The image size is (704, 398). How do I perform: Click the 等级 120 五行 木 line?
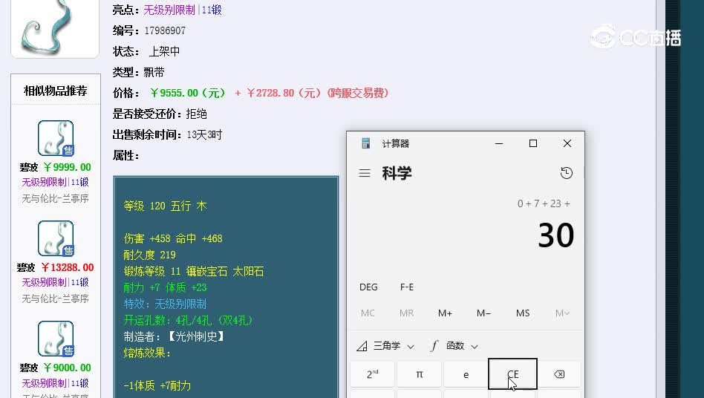click(x=165, y=206)
